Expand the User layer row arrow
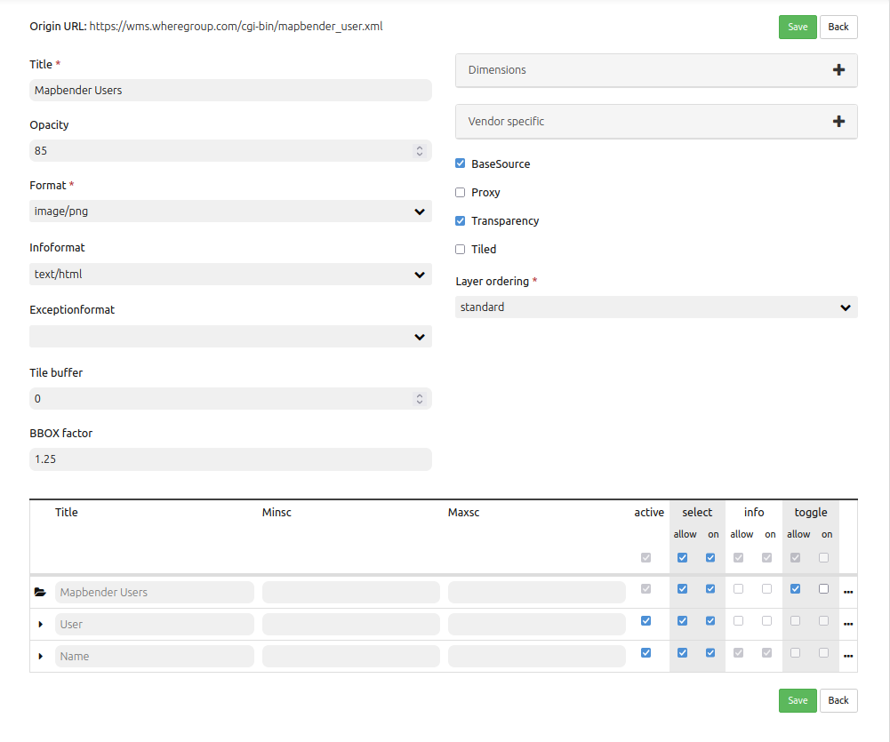The image size is (890, 742). (x=40, y=624)
